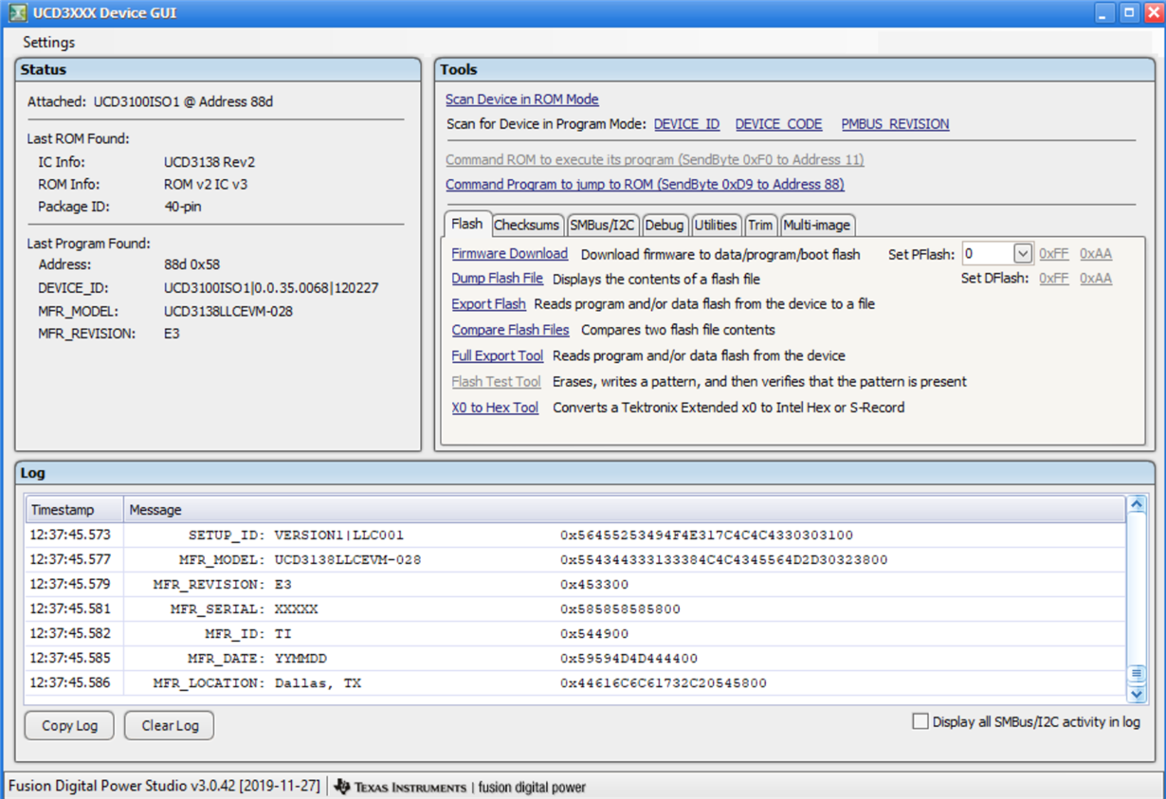Click the Message column header
The width and height of the screenshot is (1166, 799).
(624, 510)
